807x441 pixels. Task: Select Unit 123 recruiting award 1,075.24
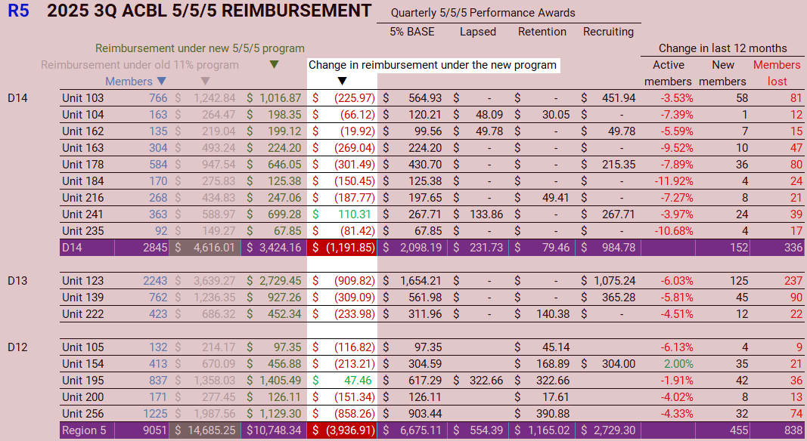coord(614,281)
